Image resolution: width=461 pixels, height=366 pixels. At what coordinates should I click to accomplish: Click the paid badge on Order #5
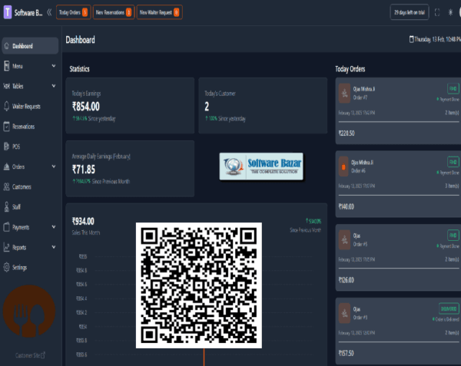click(453, 235)
